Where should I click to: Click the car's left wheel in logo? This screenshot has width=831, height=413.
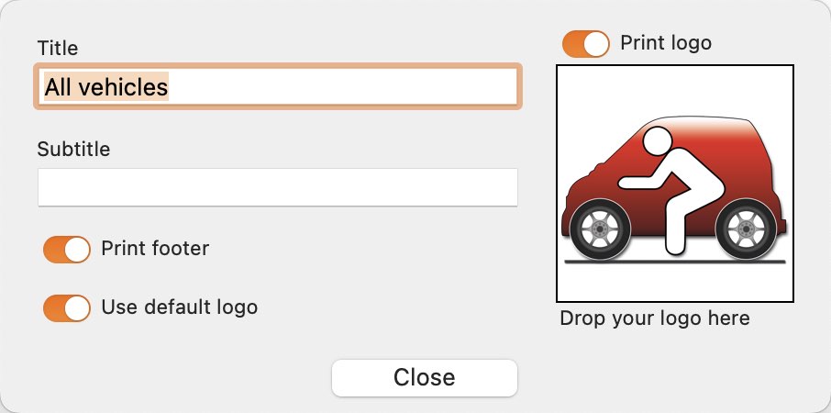coord(599,229)
